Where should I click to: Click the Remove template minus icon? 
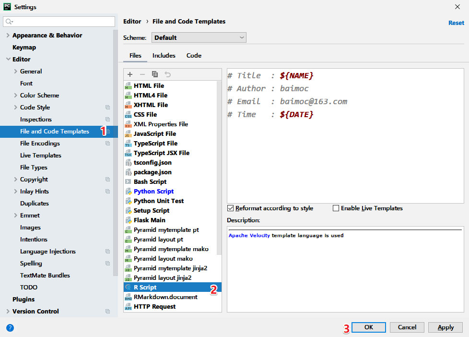(x=142, y=74)
